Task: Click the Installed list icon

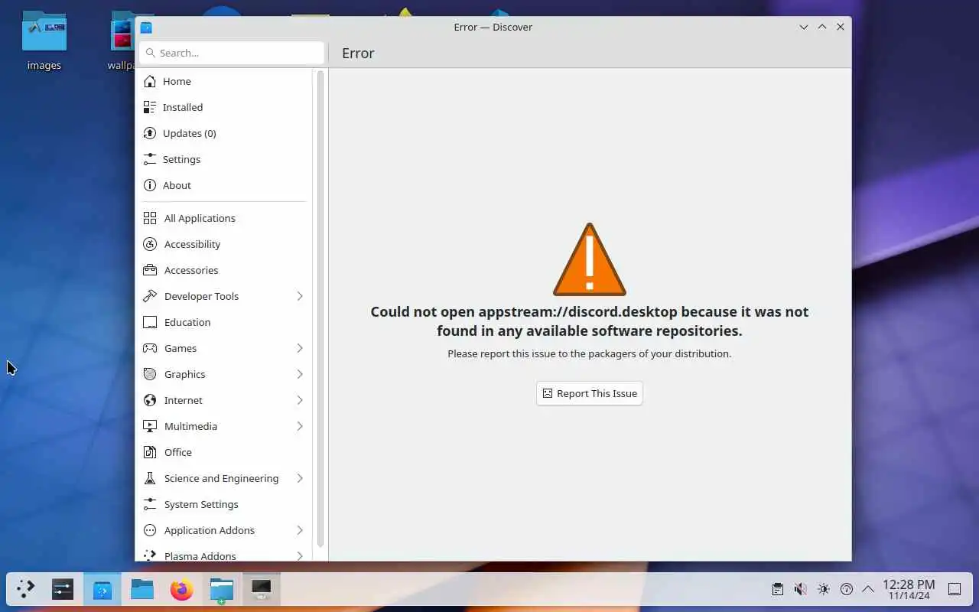Action: coord(150,107)
